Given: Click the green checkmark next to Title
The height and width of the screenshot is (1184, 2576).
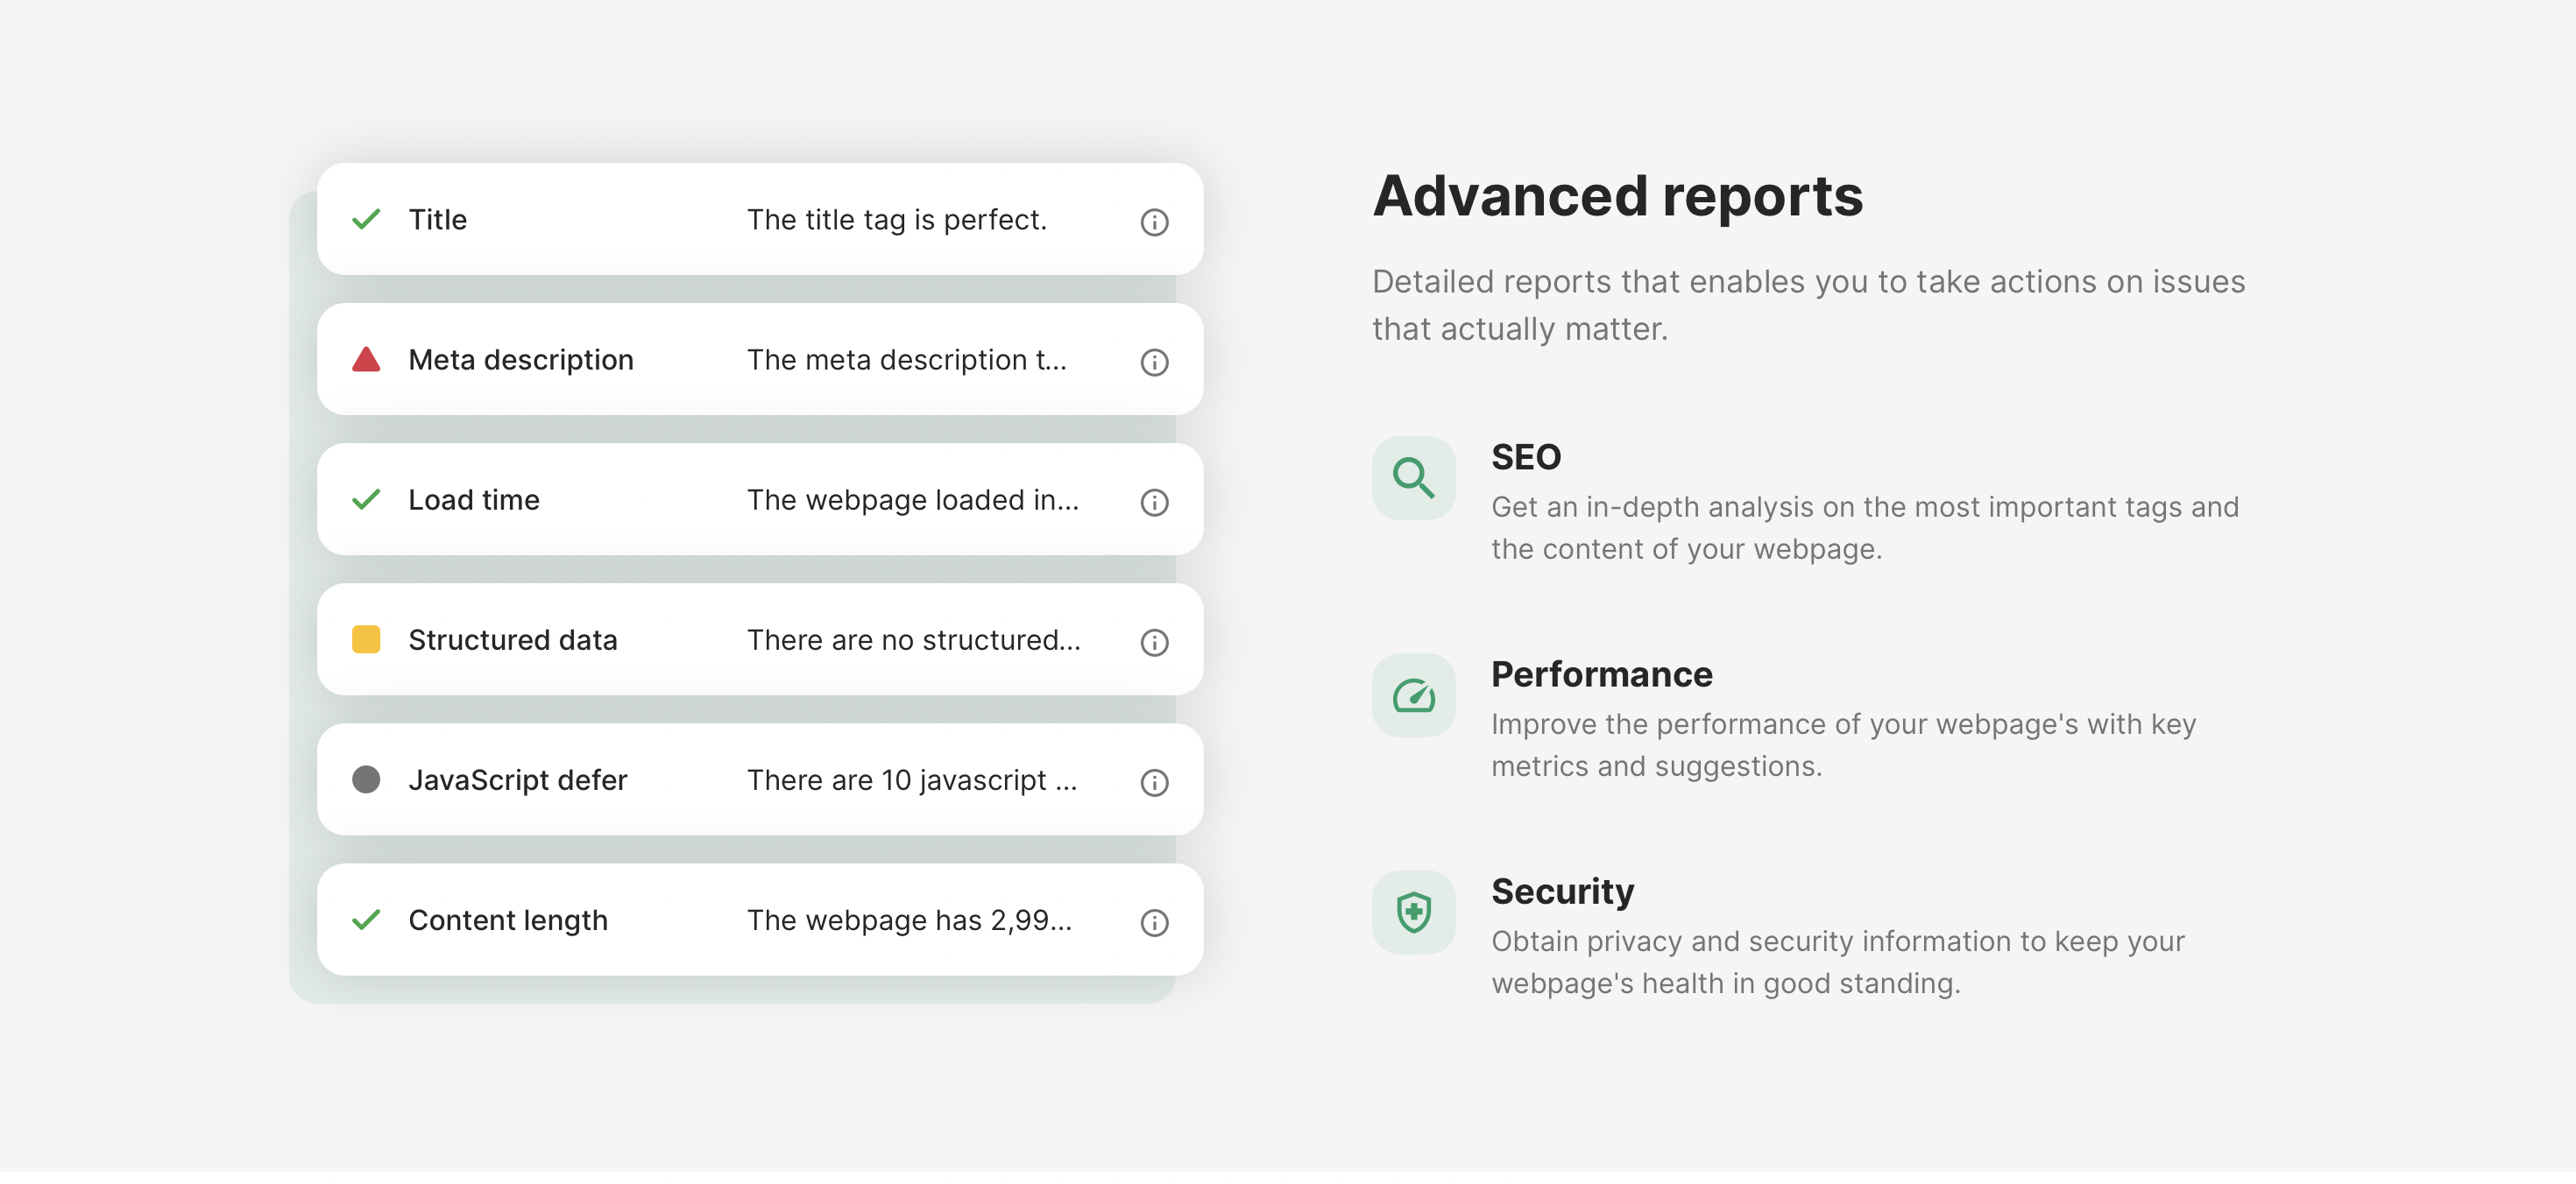Looking at the screenshot, I should pyautogui.click(x=366, y=219).
